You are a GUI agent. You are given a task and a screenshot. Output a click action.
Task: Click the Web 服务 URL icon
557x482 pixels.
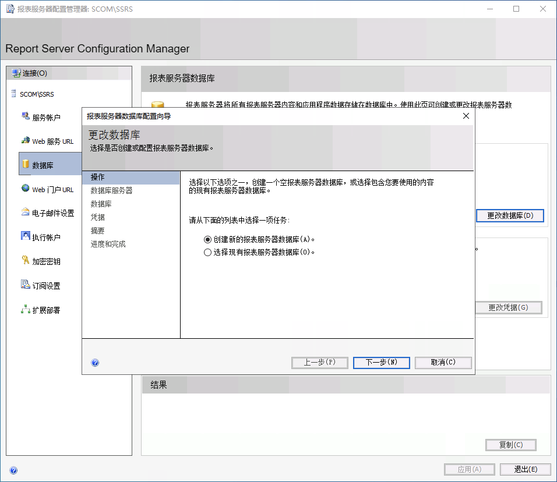[25, 141]
